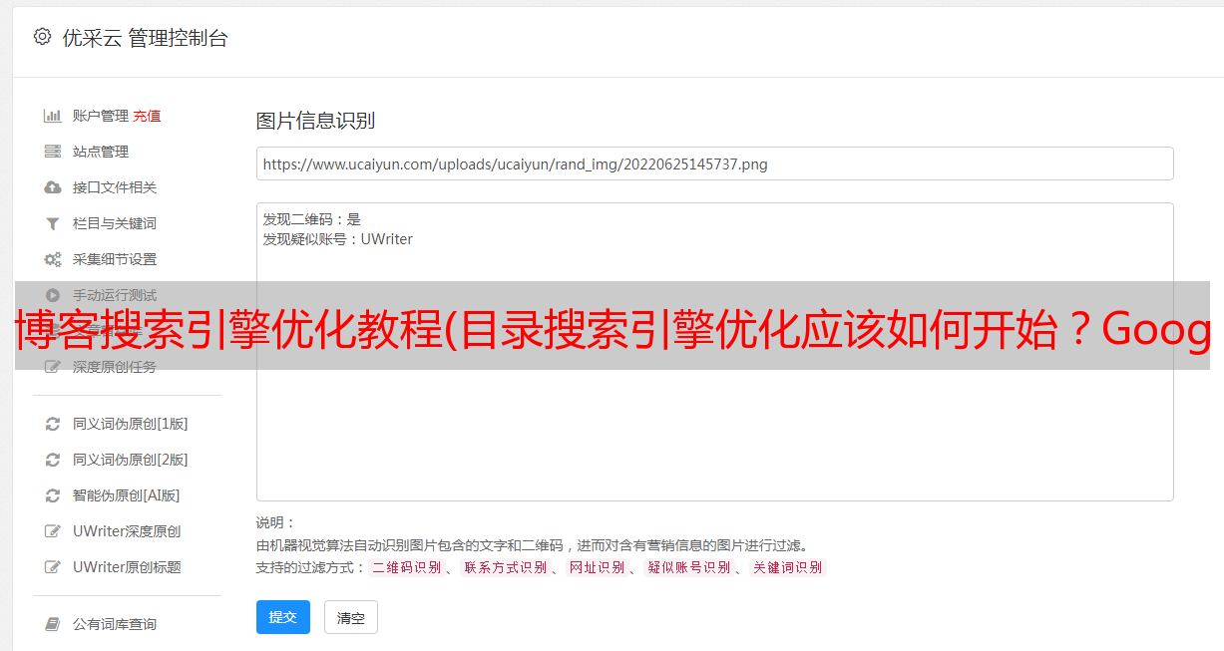Click the 网址识别 filter tag

coord(597,567)
